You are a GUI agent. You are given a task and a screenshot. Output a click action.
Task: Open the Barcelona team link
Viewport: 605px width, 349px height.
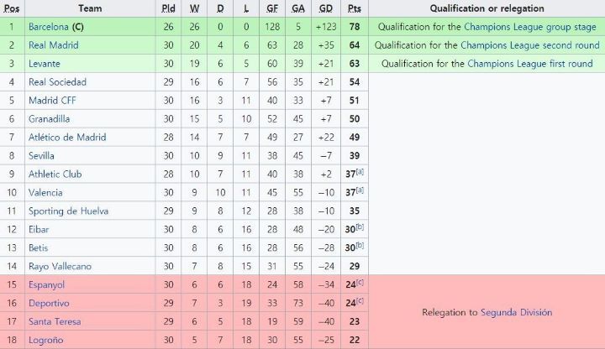pos(50,27)
